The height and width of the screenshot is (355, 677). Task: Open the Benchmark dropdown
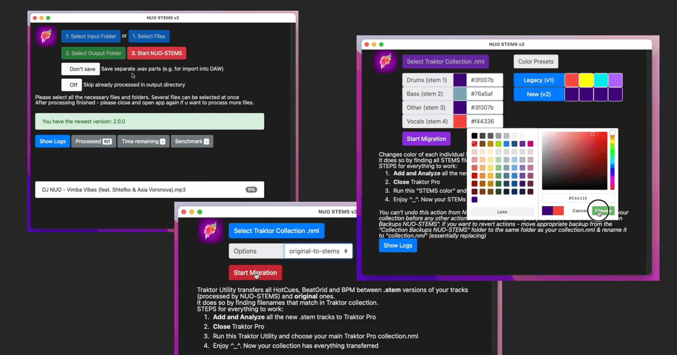192,141
